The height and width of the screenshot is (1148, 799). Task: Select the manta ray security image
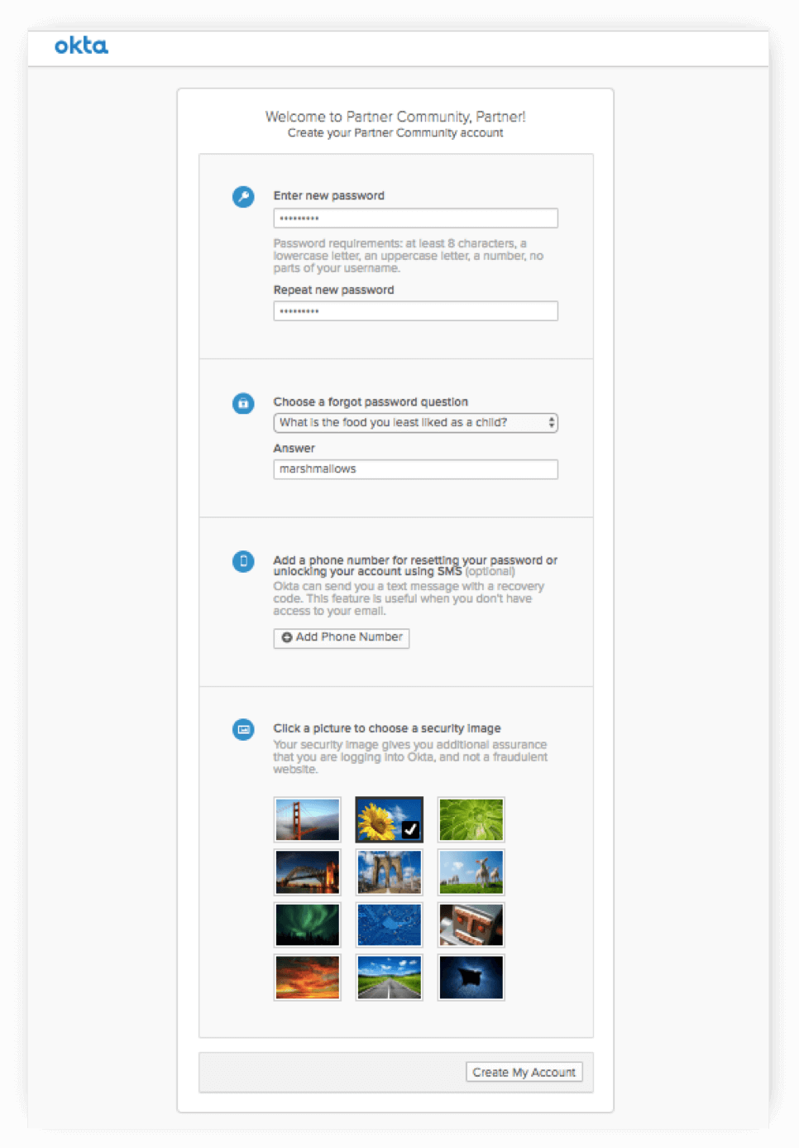[471, 977]
